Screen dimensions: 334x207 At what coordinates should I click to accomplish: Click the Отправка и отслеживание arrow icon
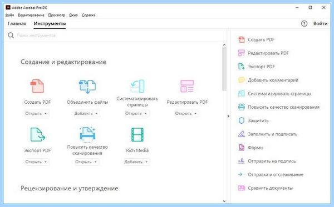(x=241, y=174)
